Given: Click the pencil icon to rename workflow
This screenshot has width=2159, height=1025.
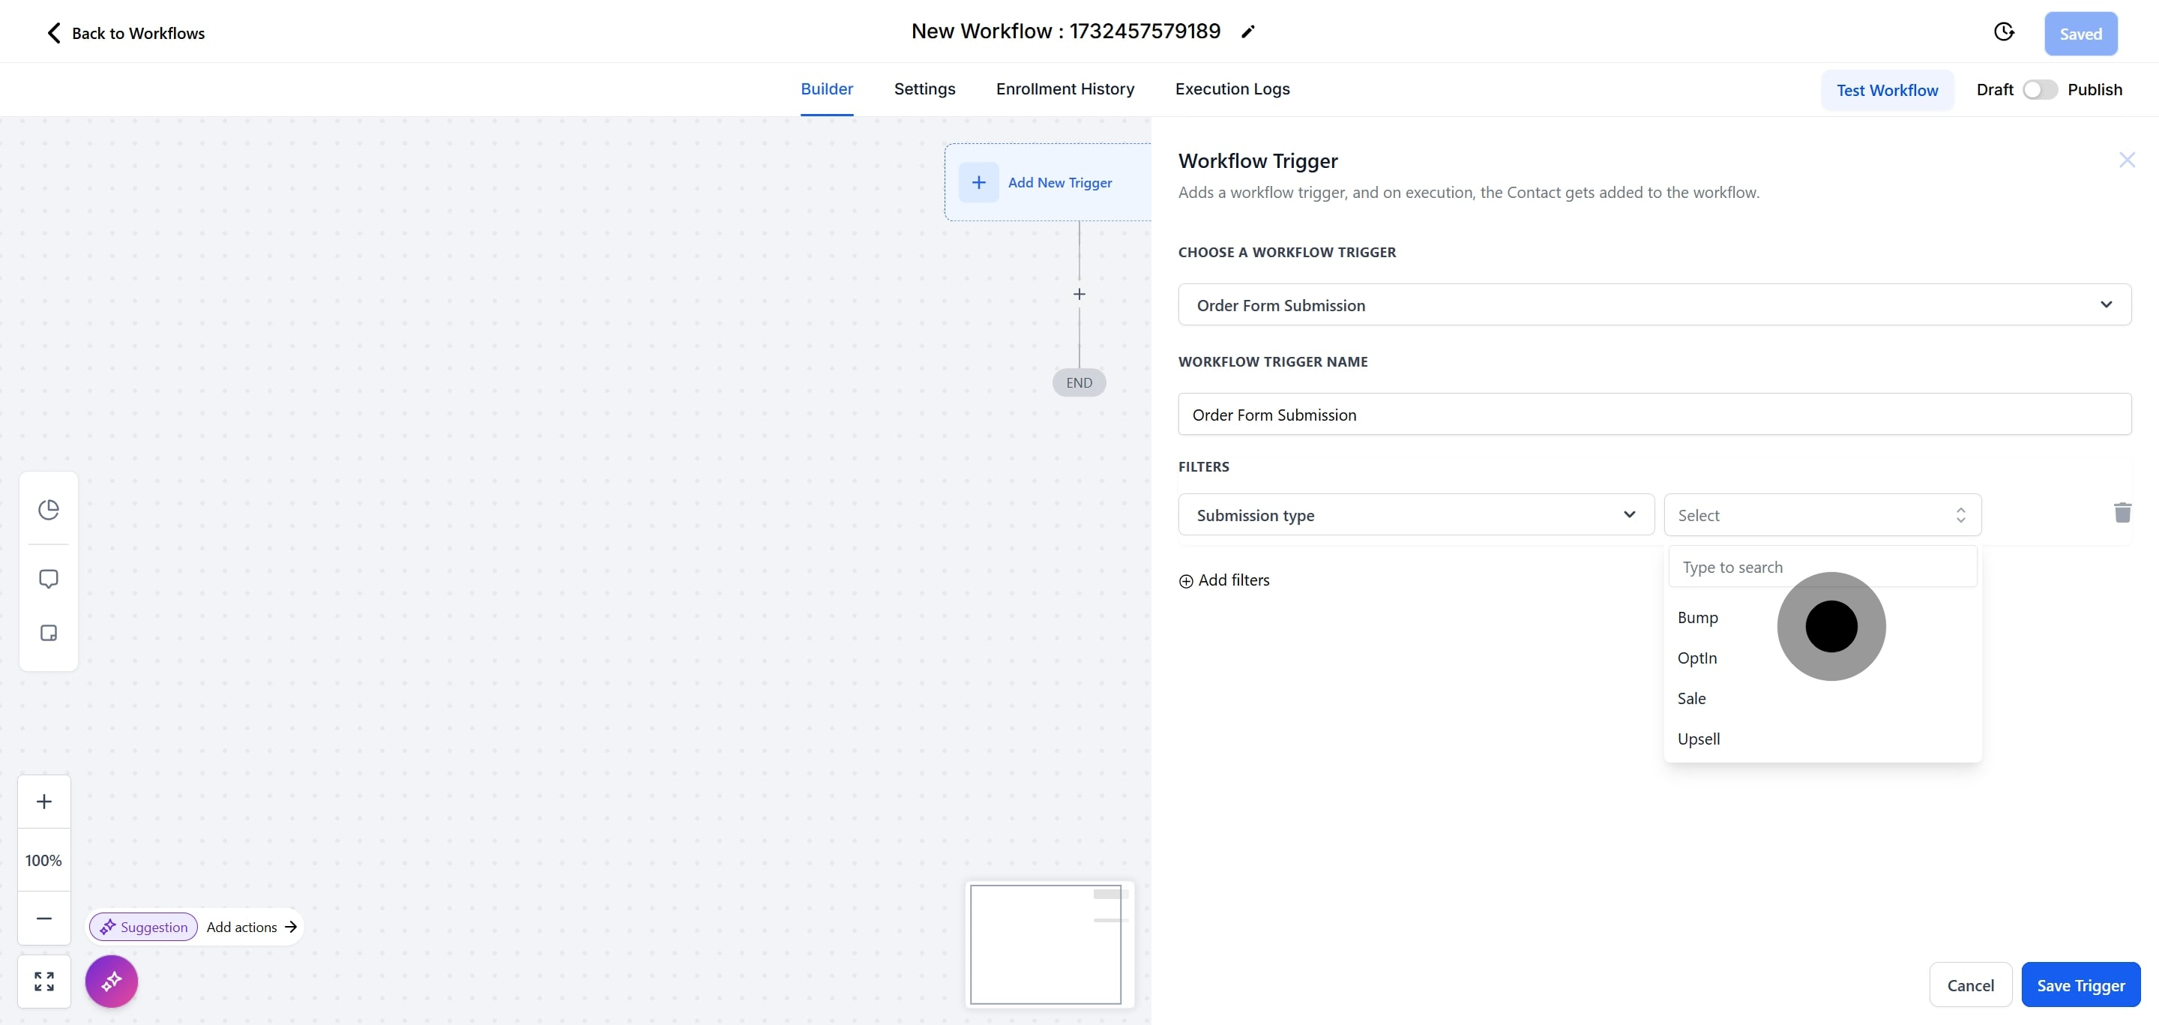Looking at the screenshot, I should coord(1248,31).
